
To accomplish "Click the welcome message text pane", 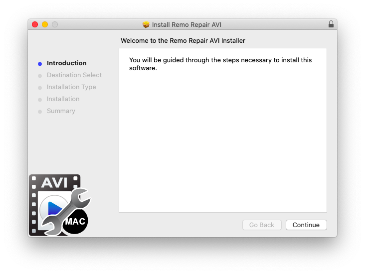I will point(223,130).
